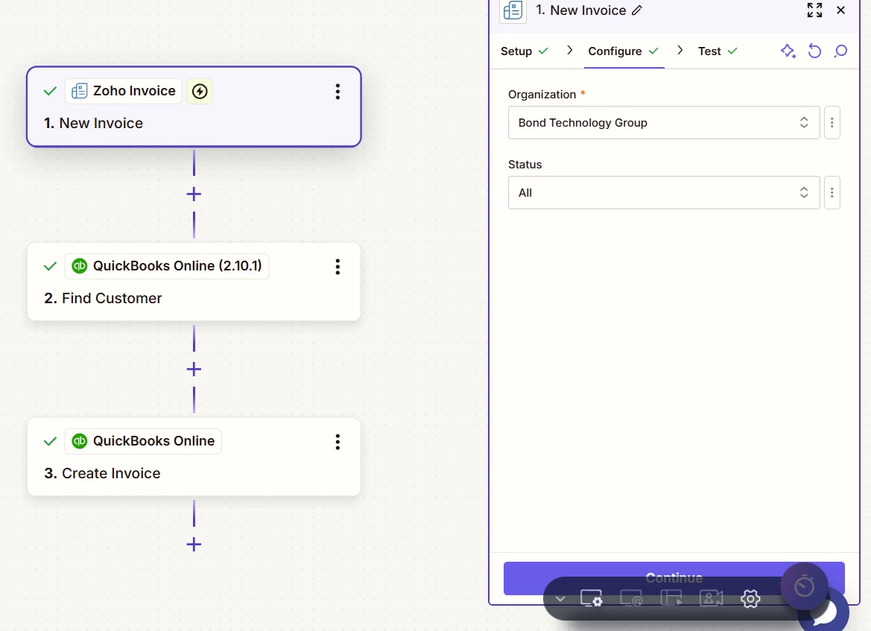Open the three-dot menu on the Zoho Invoice step
Screen dimensions: 871x631
[x=338, y=92]
